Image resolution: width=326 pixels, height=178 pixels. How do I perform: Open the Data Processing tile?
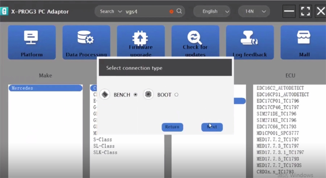[x=86, y=42]
